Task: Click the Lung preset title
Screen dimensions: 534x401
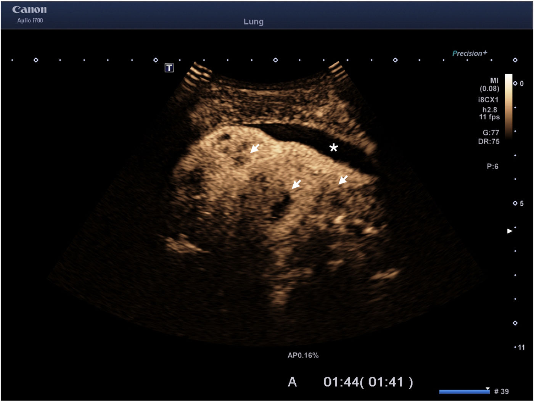Action: pyautogui.click(x=253, y=22)
